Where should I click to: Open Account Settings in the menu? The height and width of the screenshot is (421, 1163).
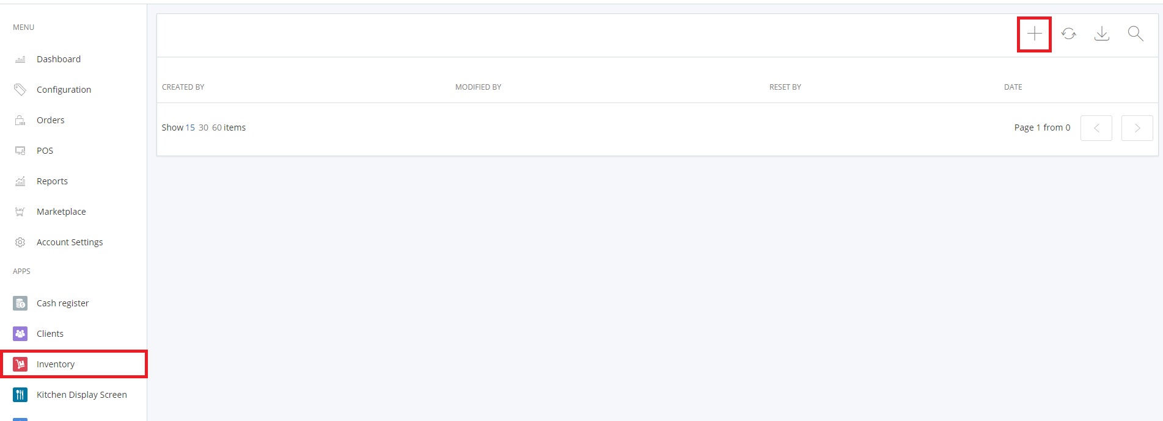(70, 242)
